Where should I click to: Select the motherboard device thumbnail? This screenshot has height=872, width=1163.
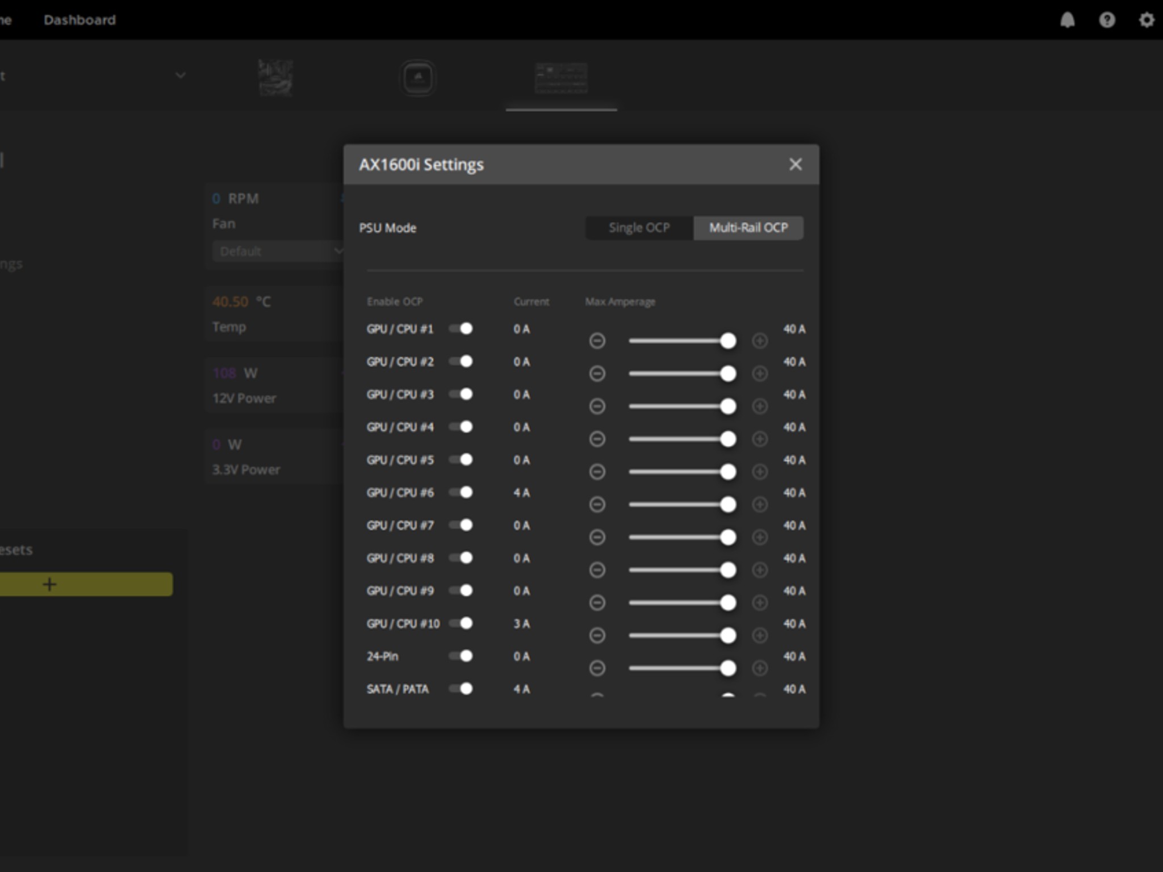coord(275,78)
